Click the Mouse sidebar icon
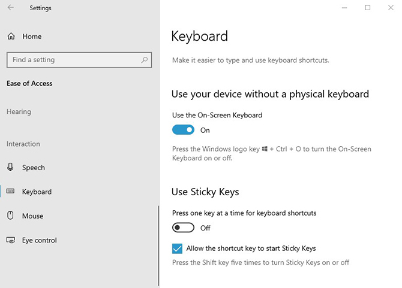 click(x=11, y=216)
